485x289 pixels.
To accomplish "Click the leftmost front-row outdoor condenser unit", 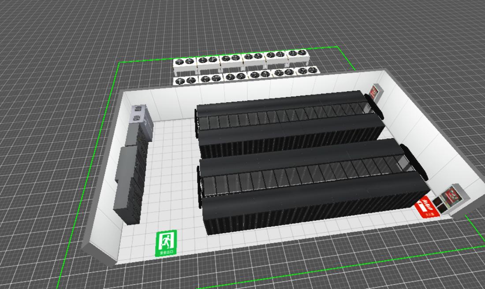I will click(x=187, y=81).
